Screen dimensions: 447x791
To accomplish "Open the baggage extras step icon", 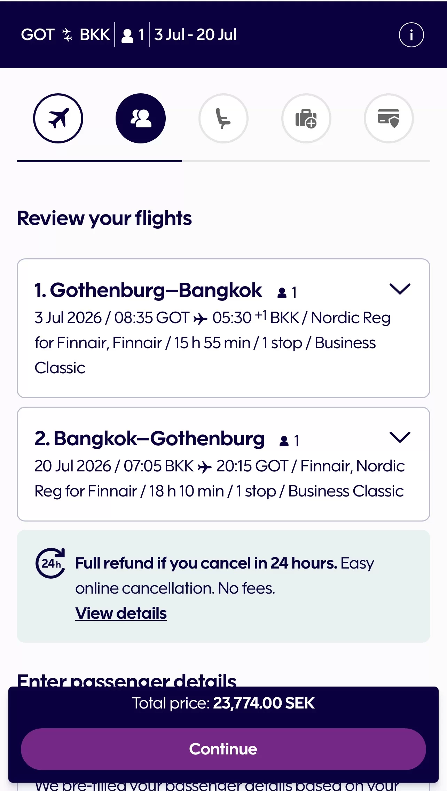I will (306, 118).
